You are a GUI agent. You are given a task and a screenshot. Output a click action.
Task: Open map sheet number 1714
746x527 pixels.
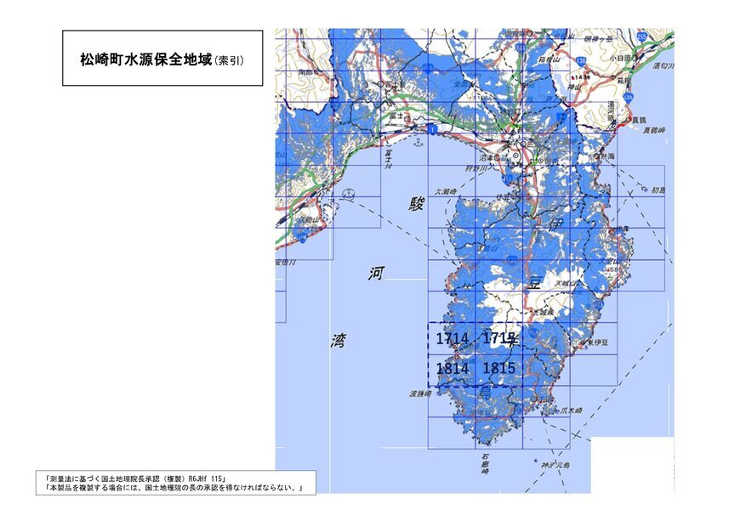click(452, 339)
